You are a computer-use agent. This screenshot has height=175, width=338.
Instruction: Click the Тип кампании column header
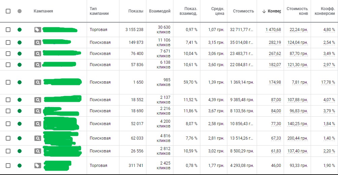pos(99,11)
